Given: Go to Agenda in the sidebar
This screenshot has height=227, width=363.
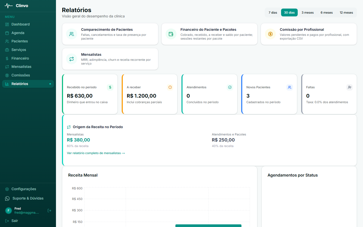Looking at the screenshot, I should pos(28,33).
